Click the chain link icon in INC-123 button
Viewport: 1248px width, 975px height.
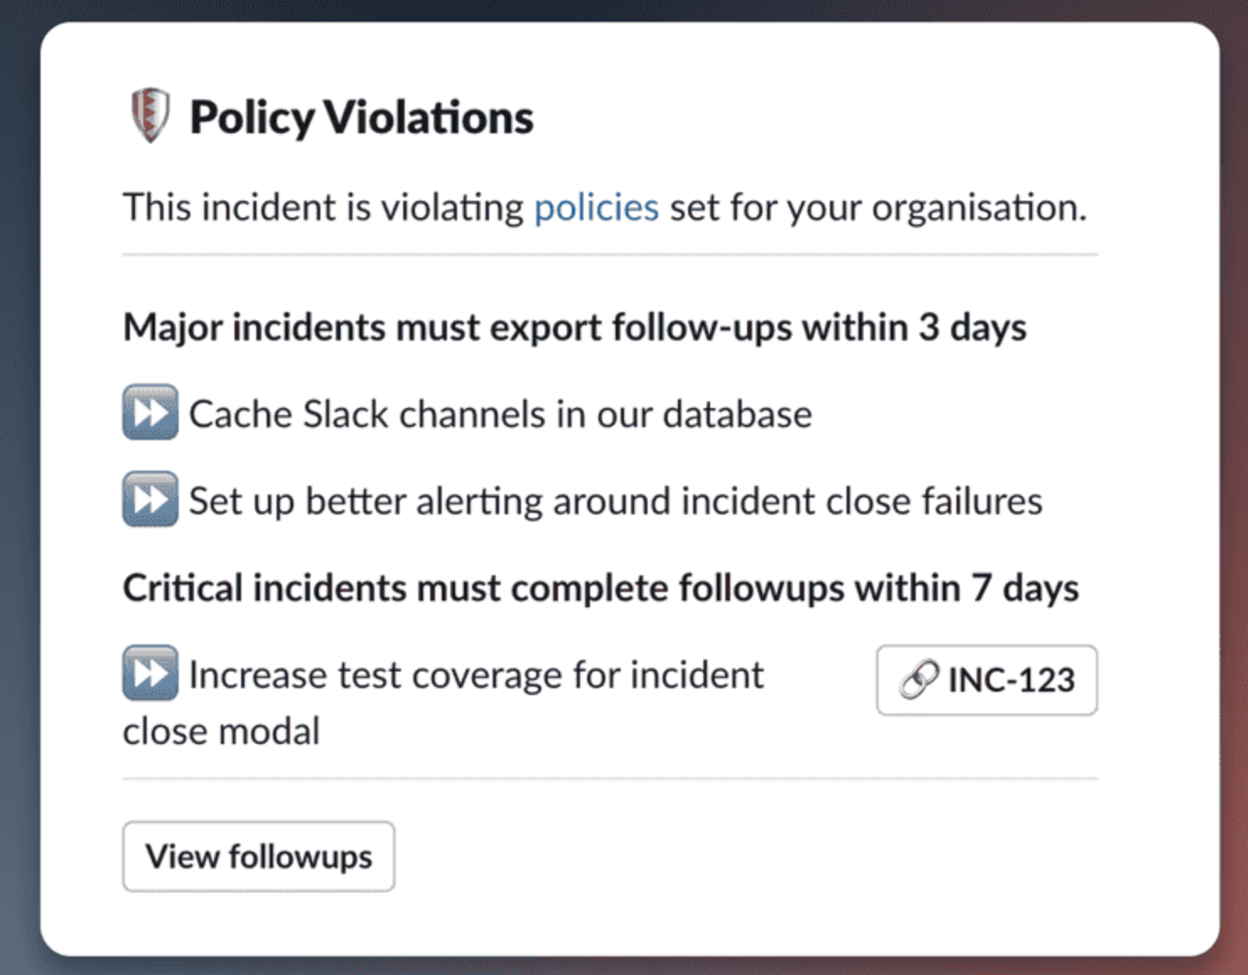coord(919,680)
